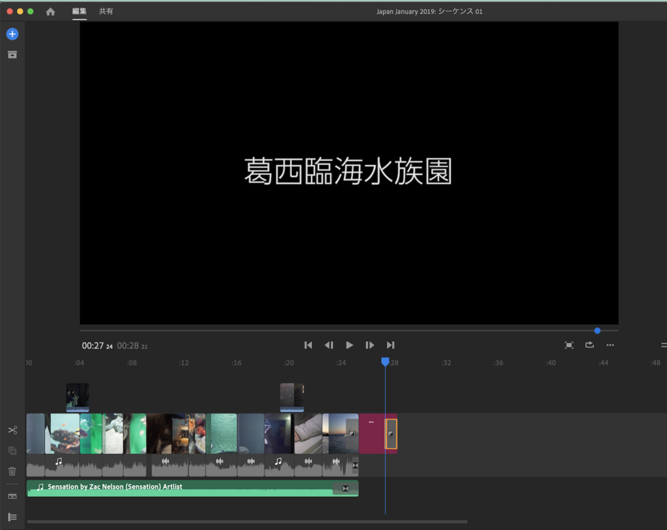Step forward one frame
The image size is (667, 530).
pos(370,345)
